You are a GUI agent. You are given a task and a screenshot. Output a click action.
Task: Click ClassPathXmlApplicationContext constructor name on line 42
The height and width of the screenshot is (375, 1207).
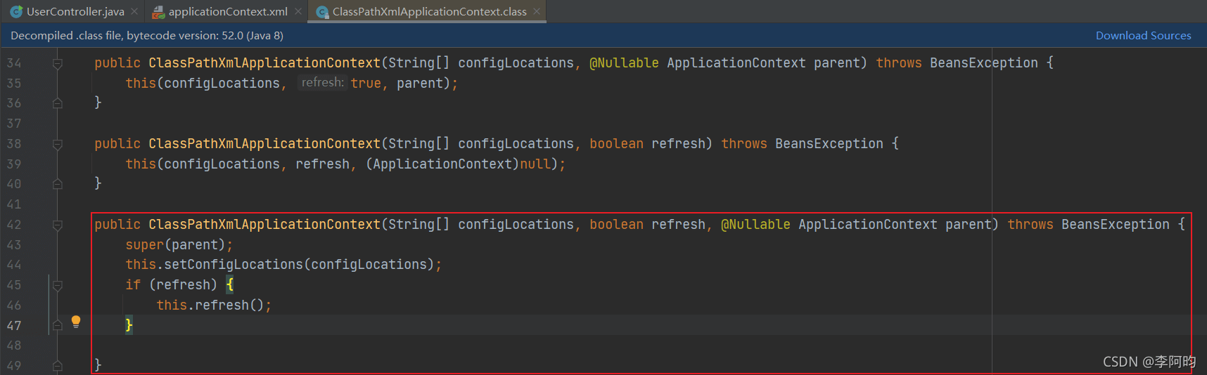coord(264,225)
